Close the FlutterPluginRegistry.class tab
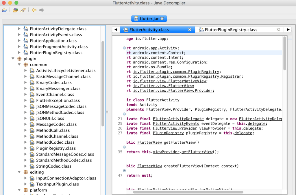 click(x=278, y=30)
